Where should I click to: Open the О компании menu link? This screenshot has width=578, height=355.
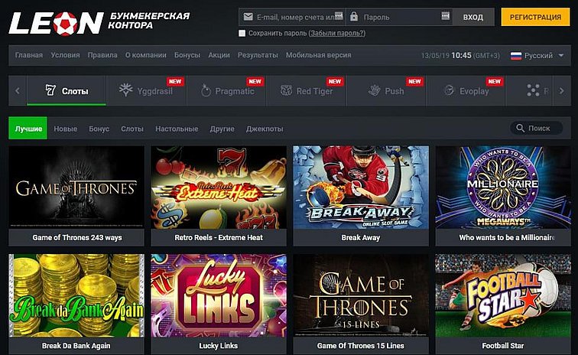[x=145, y=55]
